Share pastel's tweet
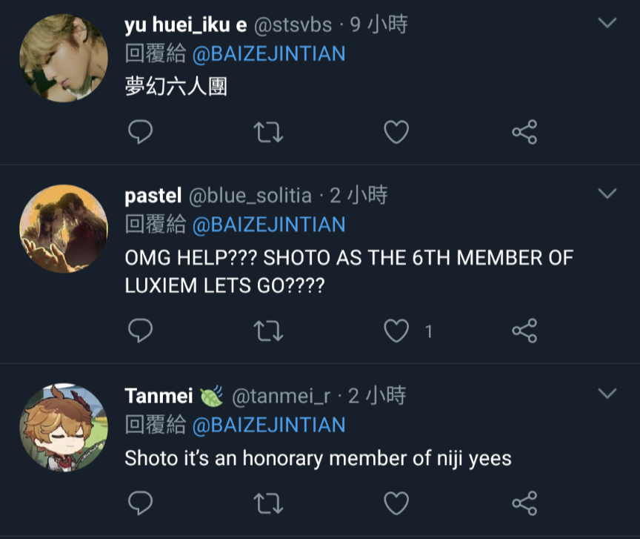640x539 pixels. coord(524,331)
